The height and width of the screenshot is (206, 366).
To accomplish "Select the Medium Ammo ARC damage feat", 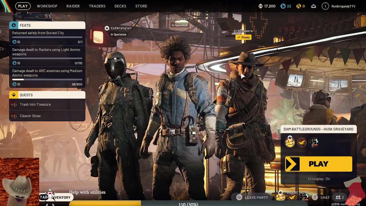I will pyautogui.click(x=47, y=77).
